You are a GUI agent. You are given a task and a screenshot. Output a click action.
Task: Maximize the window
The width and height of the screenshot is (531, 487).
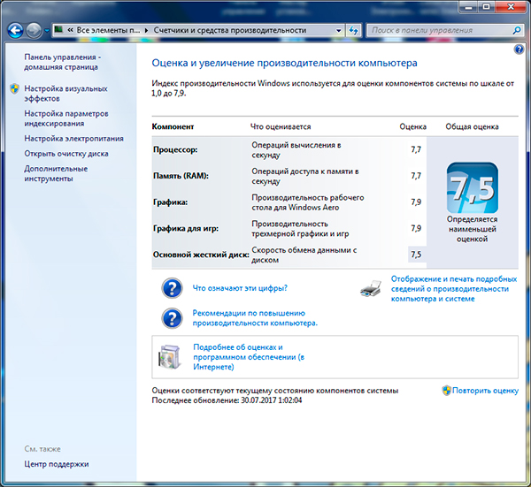click(487, 6)
